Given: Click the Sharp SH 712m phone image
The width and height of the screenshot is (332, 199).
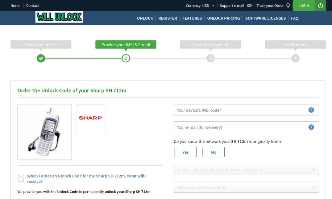Looking at the screenshot, I should click(44, 132).
